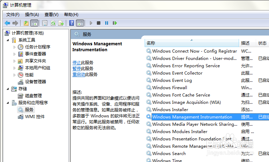This screenshot has height=162, width=269.
Task: Open the 操作(A) menu
Action: click(x=32, y=15)
